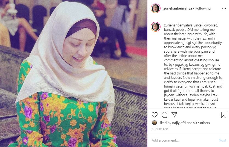Submit comment with the Post button

coord(223,140)
